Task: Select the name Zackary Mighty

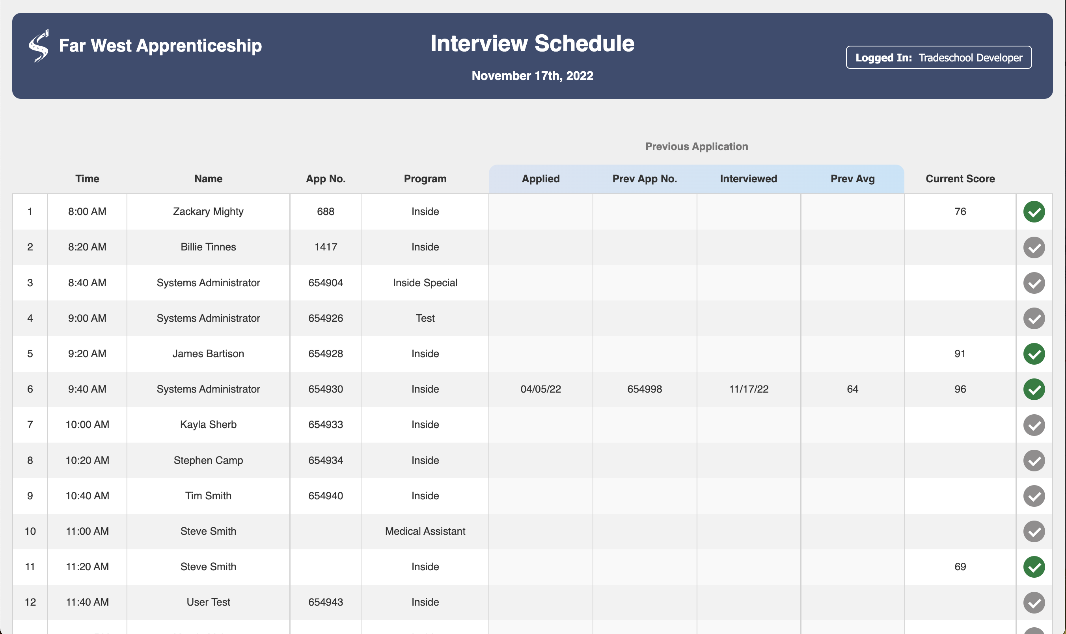Action: pyautogui.click(x=208, y=211)
